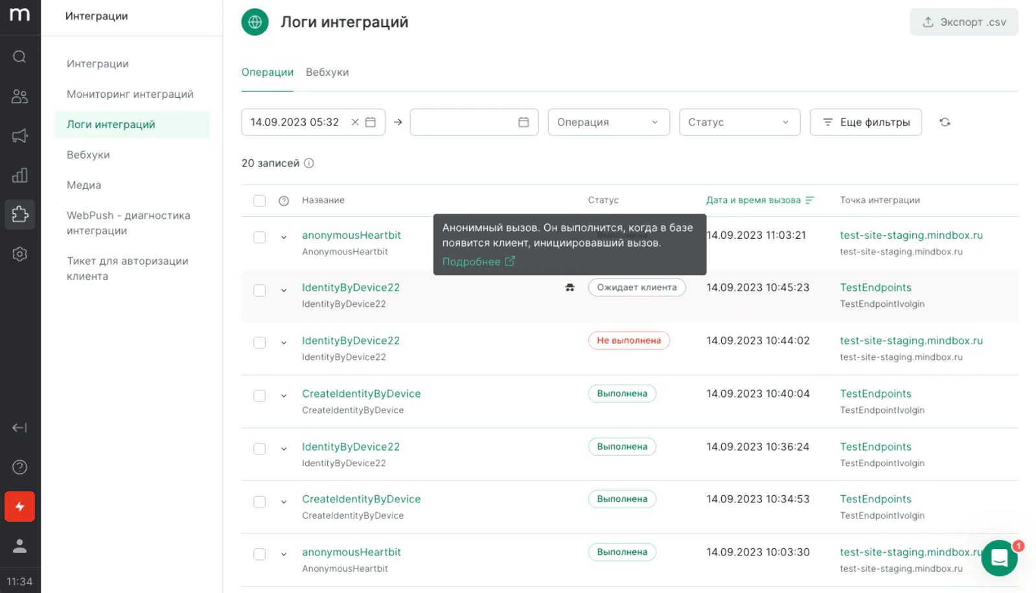This screenshot has height=593, width=1036.
Task: Click the Экспорт .csv button
Action: [x=964, y=22]
